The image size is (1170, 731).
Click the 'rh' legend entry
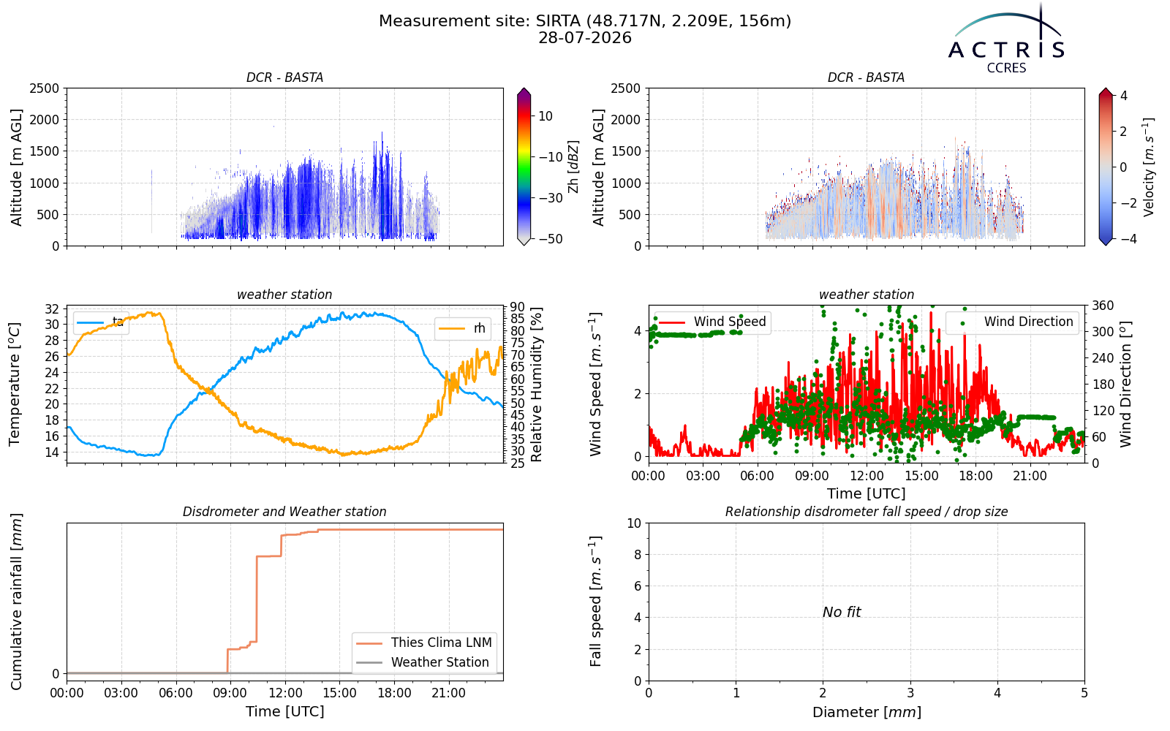pyautogui.click(x=462, y=328)
